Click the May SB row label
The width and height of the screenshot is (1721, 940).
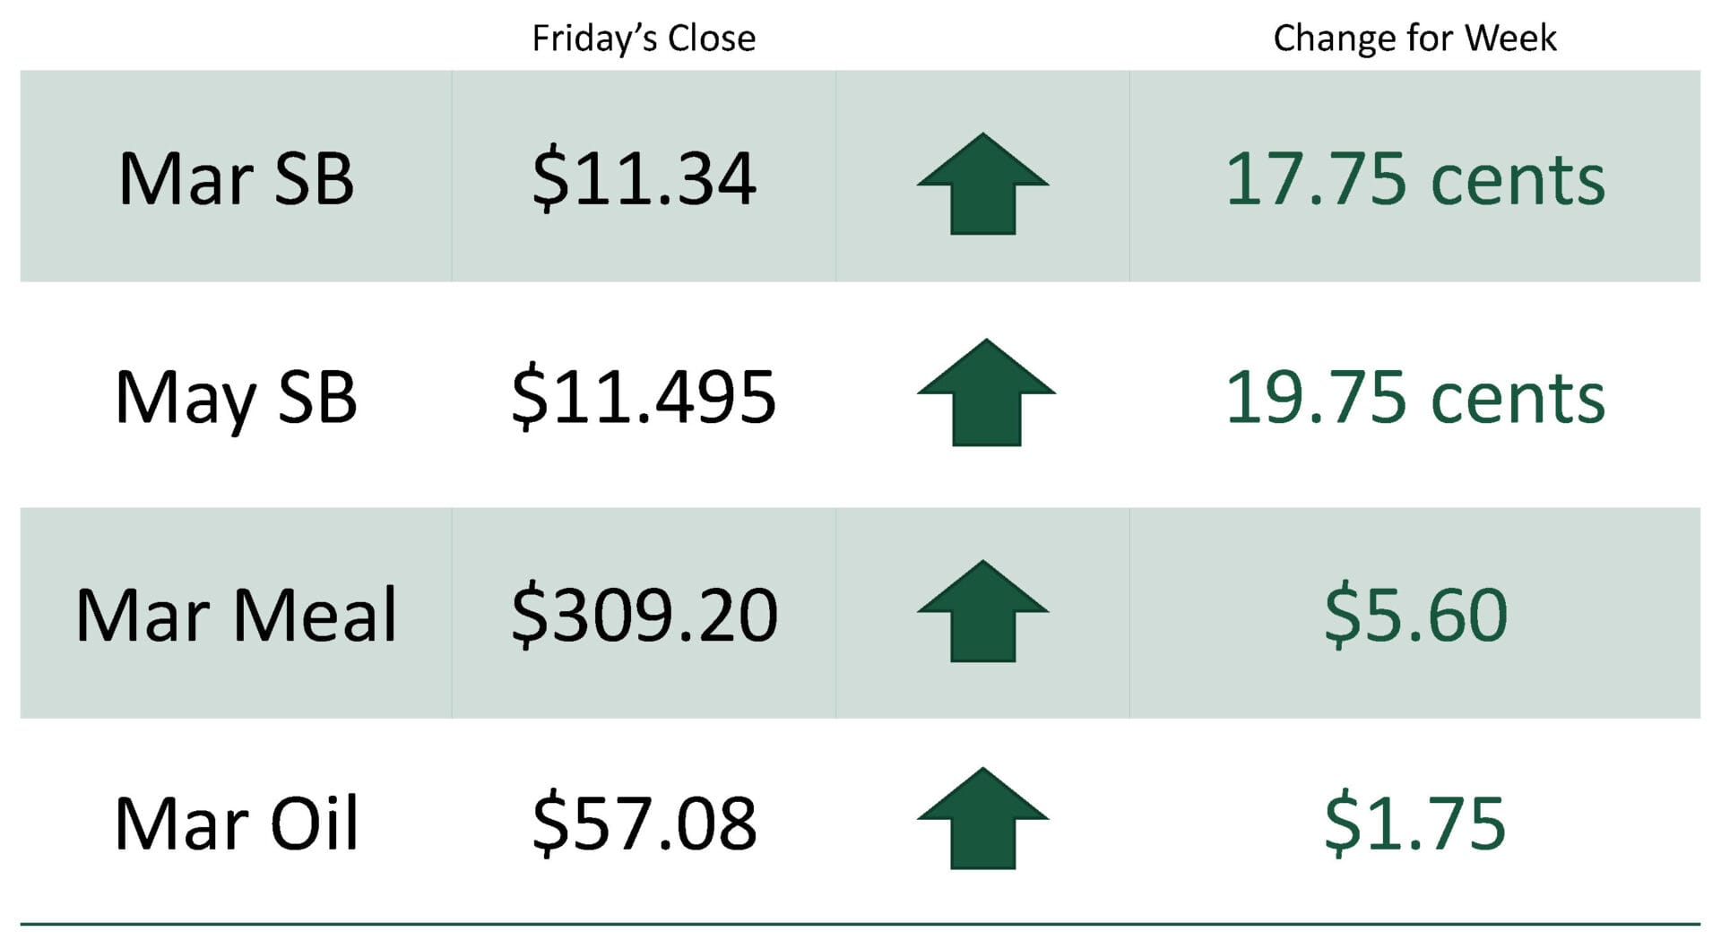pyautogui.click(x=236, y=397)
